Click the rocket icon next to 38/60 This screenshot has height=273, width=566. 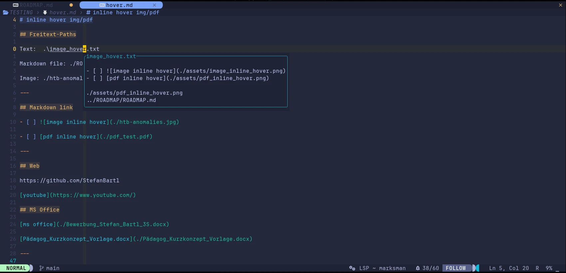[x=418, y=268]
